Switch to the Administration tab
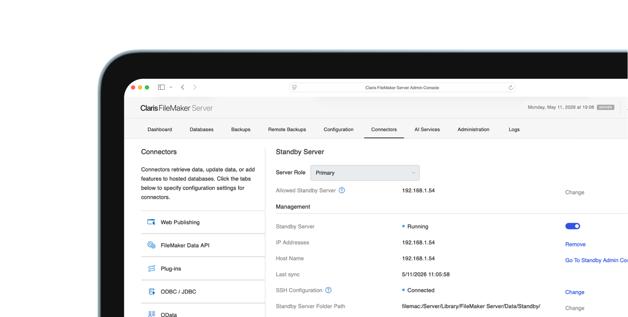 (x=473, y=130)
